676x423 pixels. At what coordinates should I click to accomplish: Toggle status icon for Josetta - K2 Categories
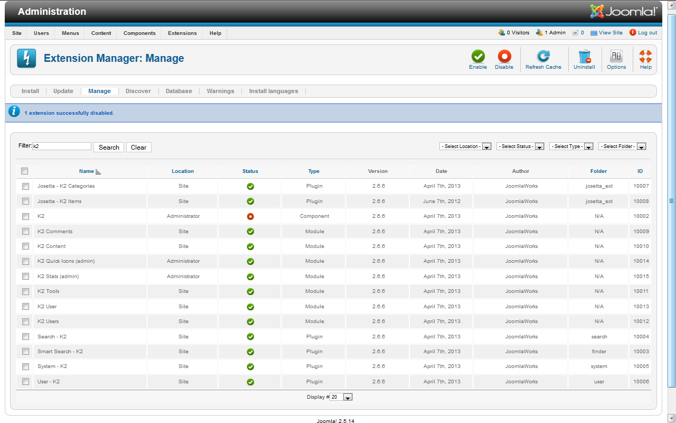point(250,186)
